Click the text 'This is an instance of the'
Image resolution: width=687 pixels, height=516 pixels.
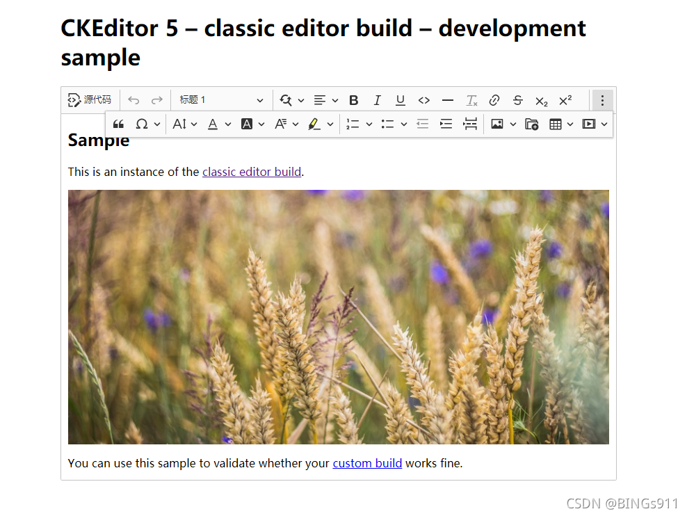point(134,172)
